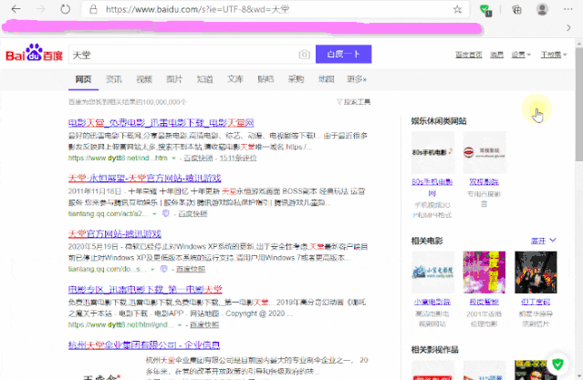Reload the page with refresh button
The width and height of the screenshot is (583, 380).
pos(67,9)
